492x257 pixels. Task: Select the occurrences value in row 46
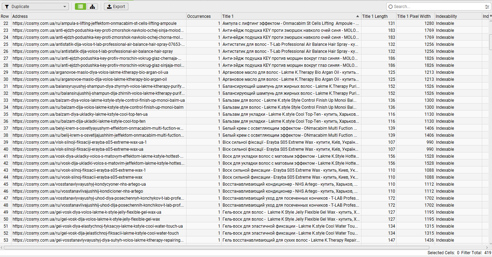pos(204,191)
